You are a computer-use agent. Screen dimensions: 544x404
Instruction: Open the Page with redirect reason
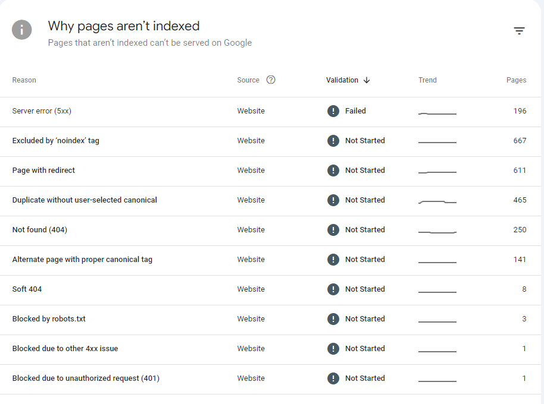coord(43,171)
